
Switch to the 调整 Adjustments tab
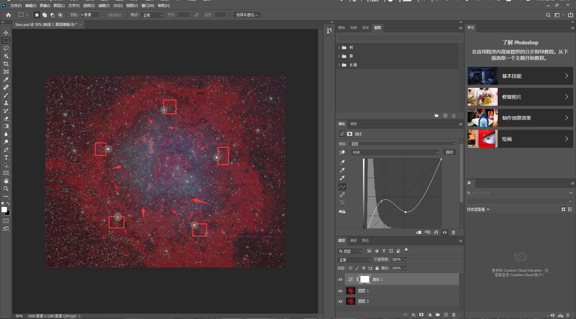353,124
